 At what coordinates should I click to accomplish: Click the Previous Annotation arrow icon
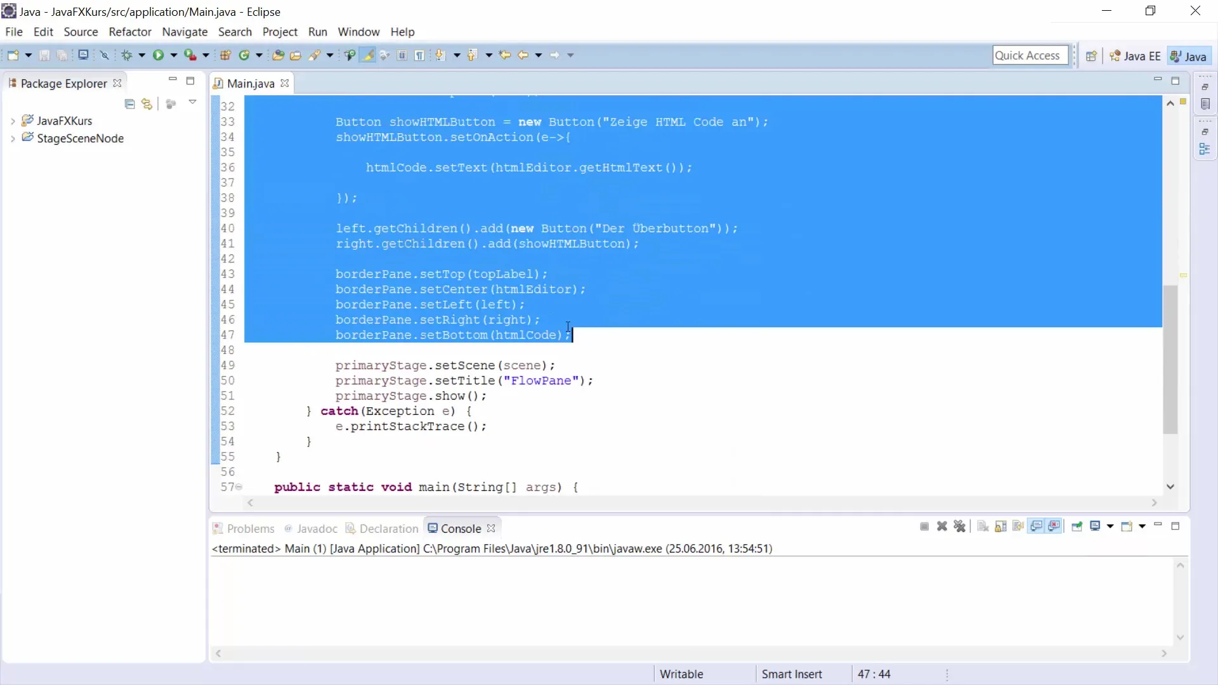[472, 55]
